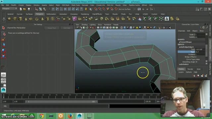Create a polygon cylinder from the shelf
Viewport: 212px width, 119px height.
[20, 19]
